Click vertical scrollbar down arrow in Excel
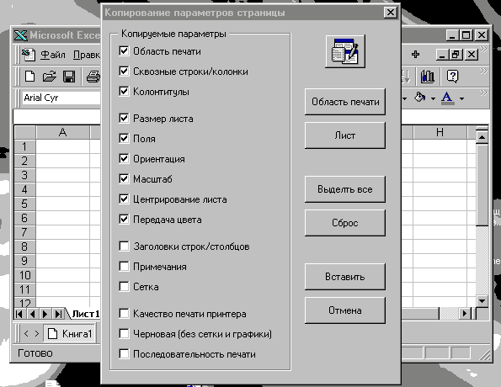 pos(482,301)
